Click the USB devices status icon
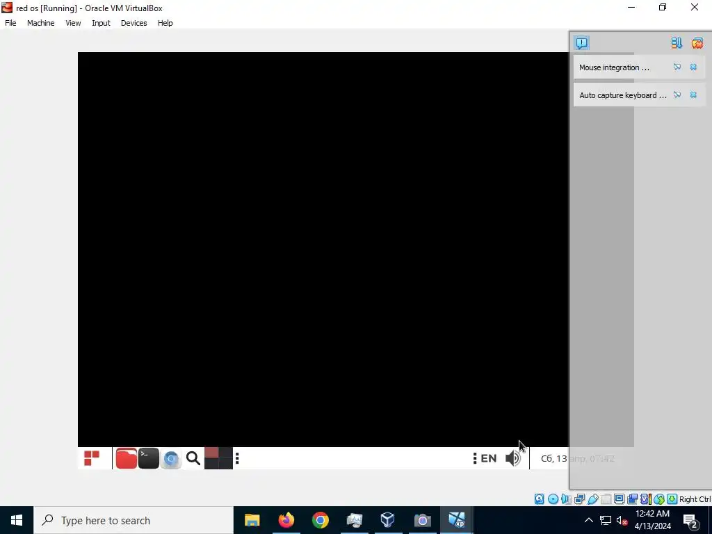Screen dimensions: 712x534 click(x=592, y=499)
